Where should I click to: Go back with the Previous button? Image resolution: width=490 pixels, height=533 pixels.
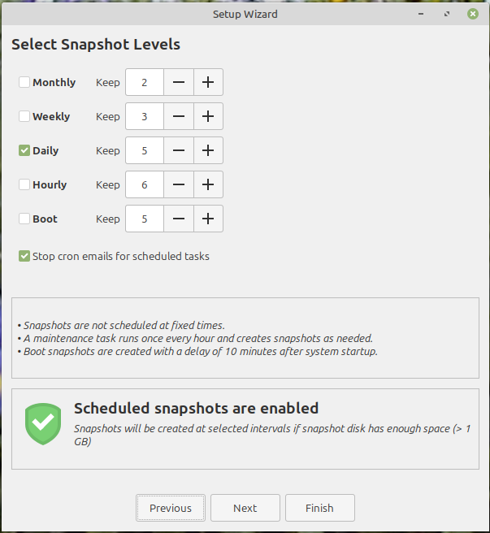171,508
